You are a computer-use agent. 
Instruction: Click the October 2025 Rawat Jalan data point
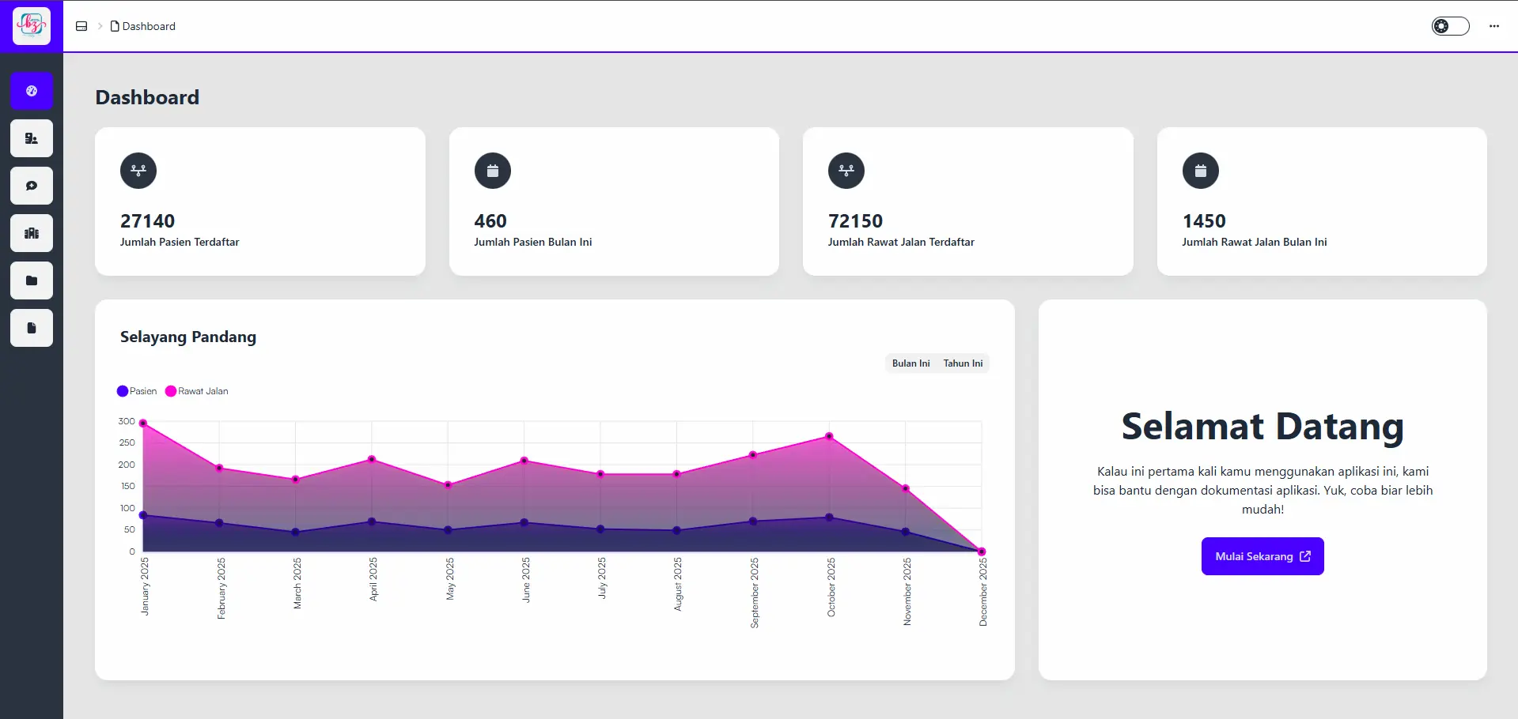pyautogui.click(x=829, y=436)
